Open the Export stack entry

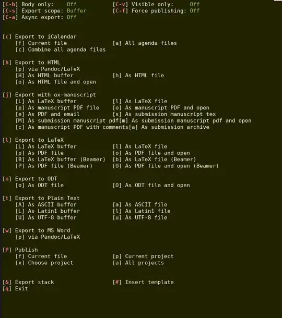click(28, 282)
